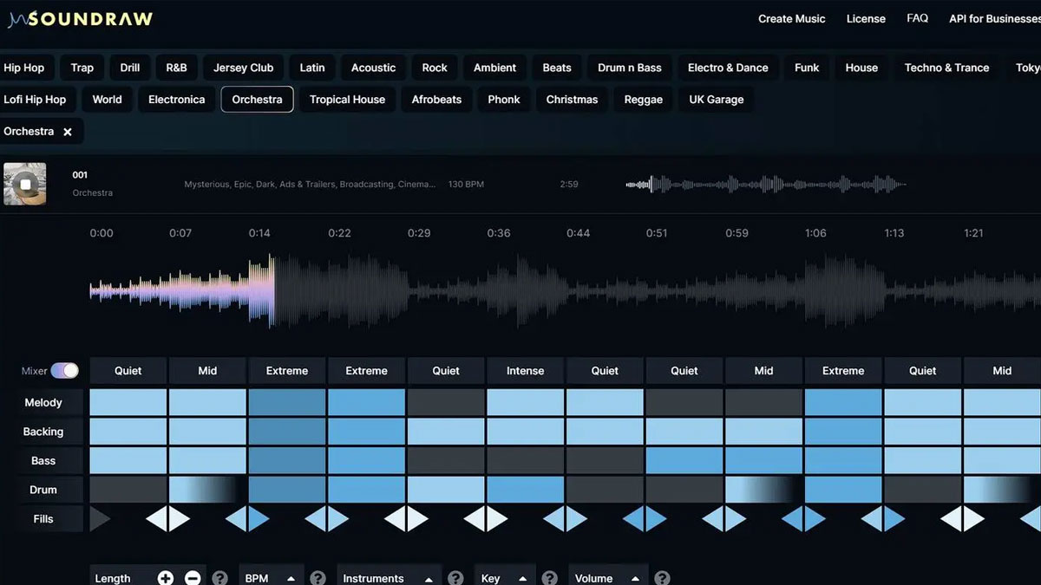Open the help icon next to Volume
This screenshot has width=1041, height=585.
point(662,578)
